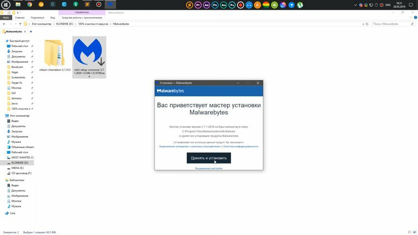418x235 pixels.
Task: Select the mb3-setup-consumer installer file
Action: coord(89,57)
